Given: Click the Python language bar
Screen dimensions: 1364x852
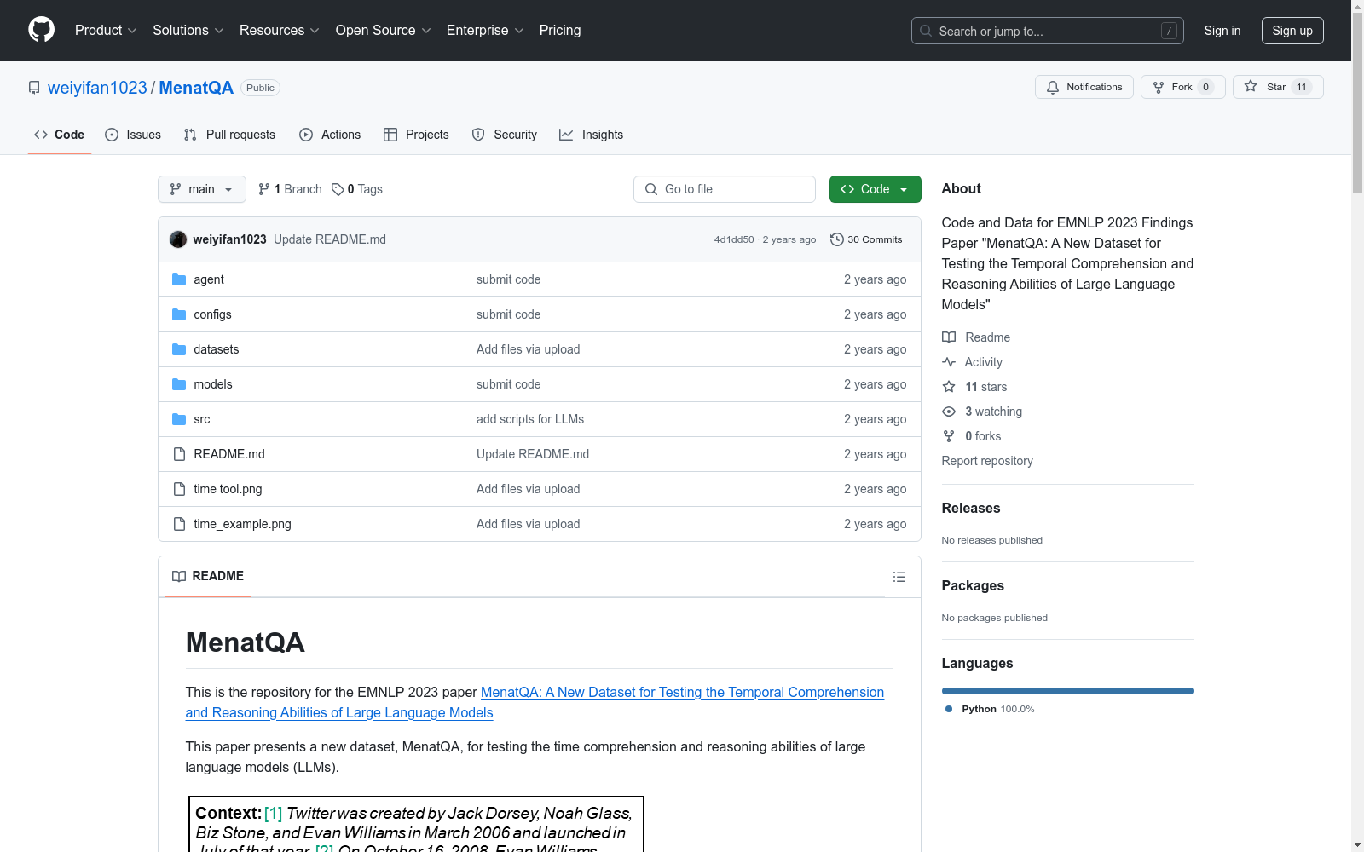Looking at the screenshot, I should tap(1068, 691).
